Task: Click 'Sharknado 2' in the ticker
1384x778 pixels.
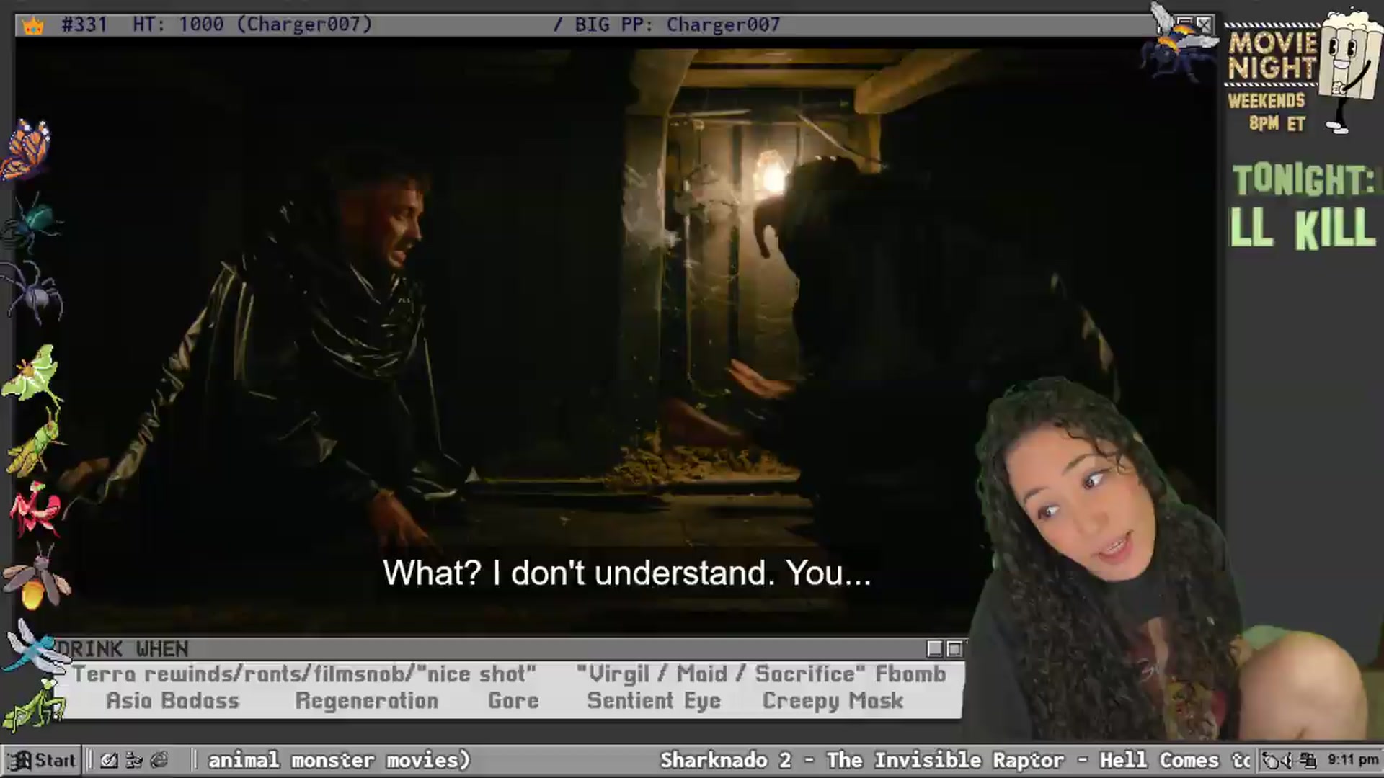Action: 726,760
